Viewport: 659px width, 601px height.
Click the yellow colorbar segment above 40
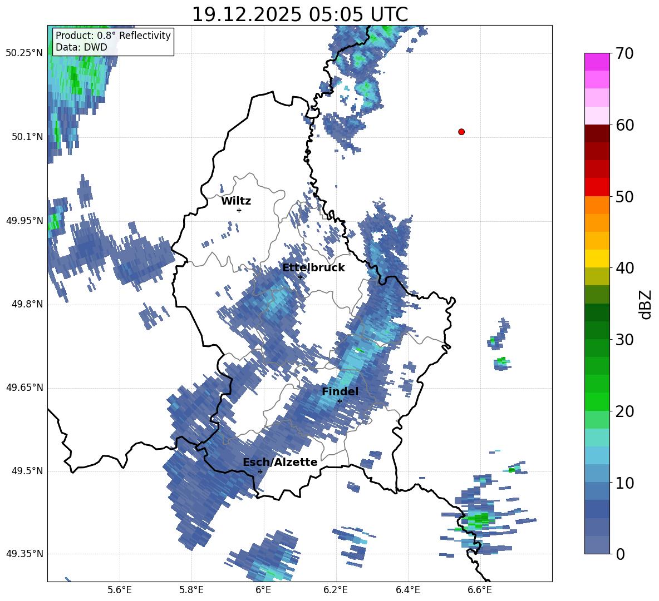click(597, 259)
